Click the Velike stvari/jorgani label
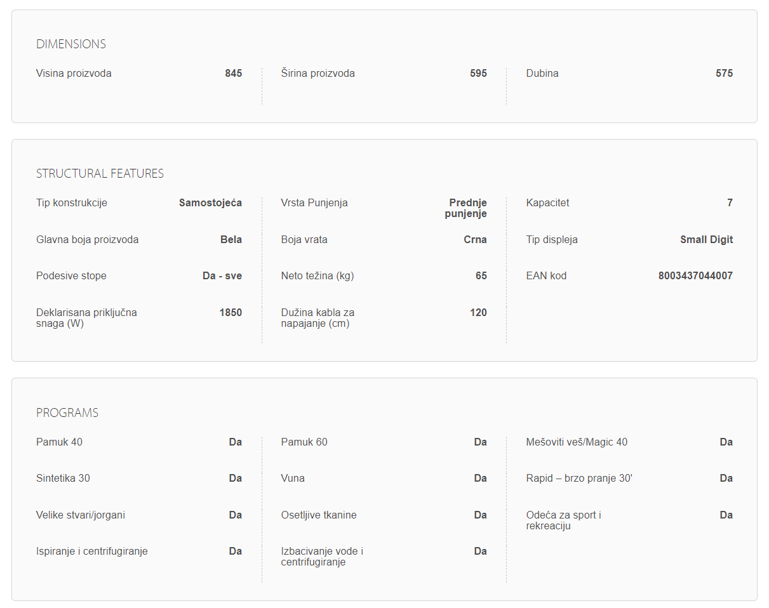The image size is (769, 608). (x=81, y=515)
